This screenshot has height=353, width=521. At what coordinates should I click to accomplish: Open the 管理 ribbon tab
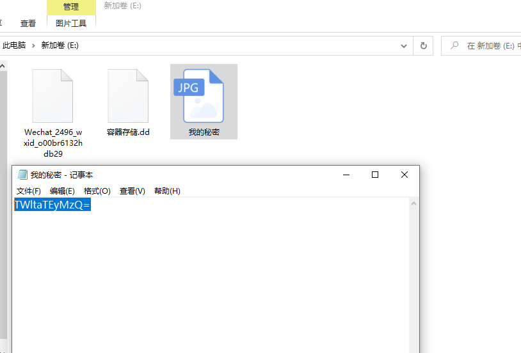(x=71, y=7)
